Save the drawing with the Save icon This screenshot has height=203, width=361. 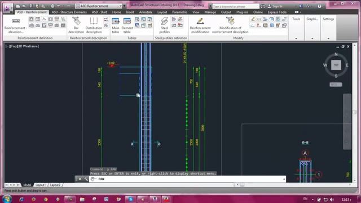coord(30,6)
